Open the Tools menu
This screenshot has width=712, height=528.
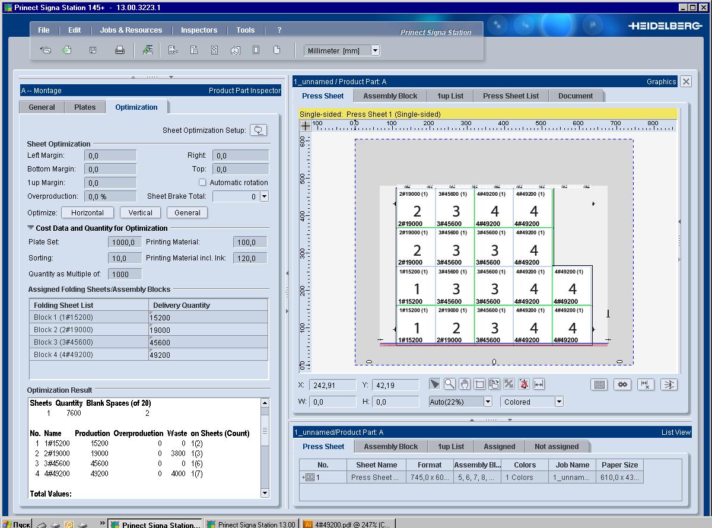(x=246, y=30)
